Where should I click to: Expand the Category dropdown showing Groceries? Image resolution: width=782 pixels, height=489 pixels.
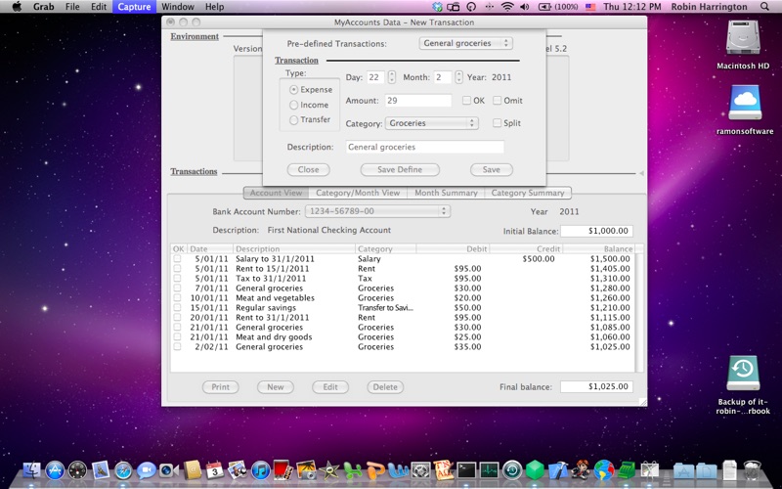[431, 123]
